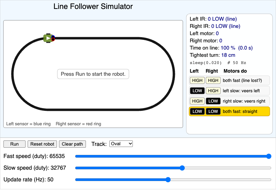Click the red right sensor ring
The width and height of the screenshot is (276, 190).
click(53, 40)
